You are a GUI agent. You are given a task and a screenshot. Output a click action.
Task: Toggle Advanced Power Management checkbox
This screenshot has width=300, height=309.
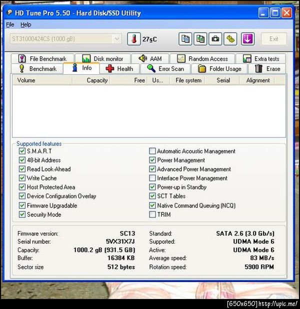(x=152, y=169)
